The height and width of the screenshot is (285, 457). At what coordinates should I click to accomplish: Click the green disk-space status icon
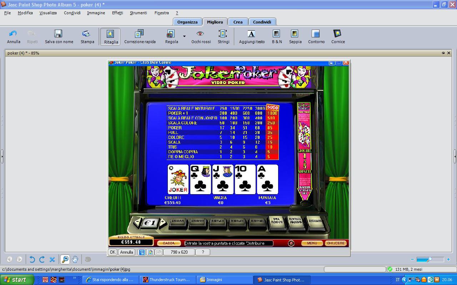click(x=390, y=269)
